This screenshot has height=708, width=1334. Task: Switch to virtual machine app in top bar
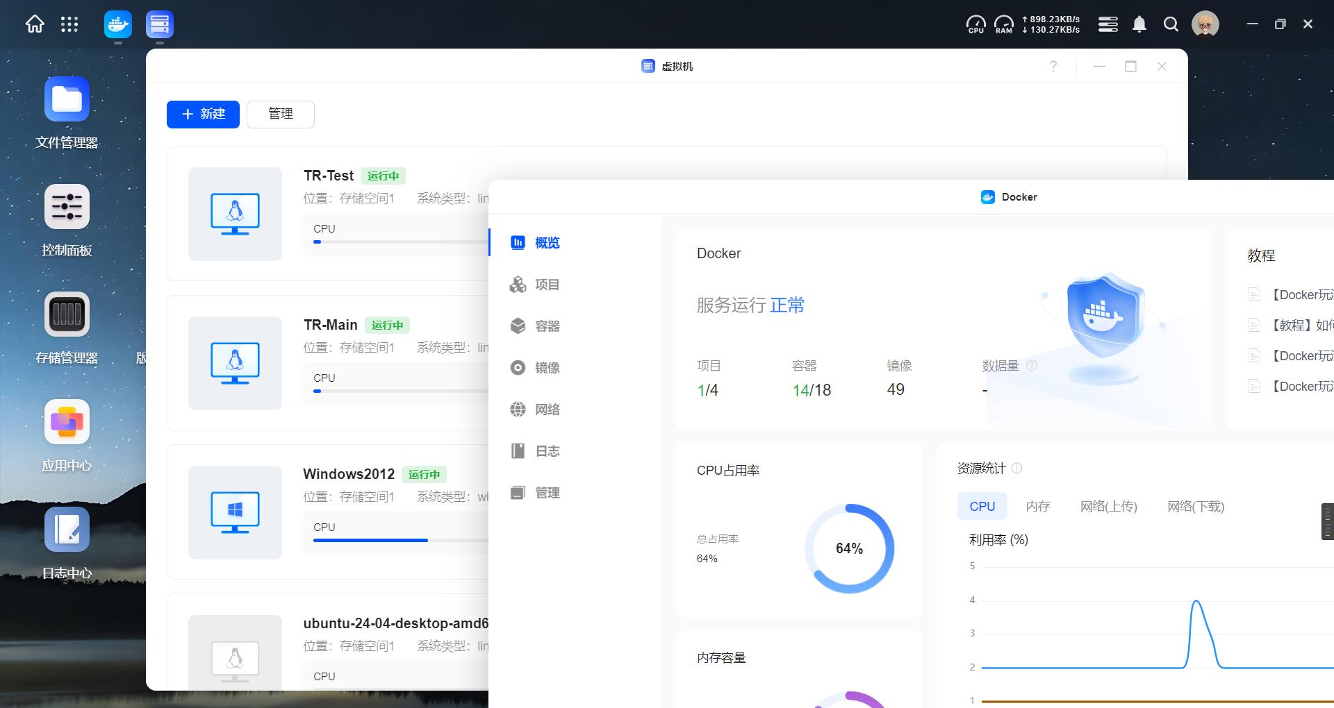click(160, 25)
